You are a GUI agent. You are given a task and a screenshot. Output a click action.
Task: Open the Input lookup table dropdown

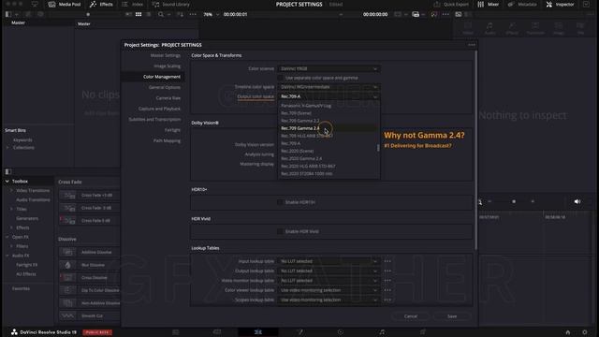pyautogui.click(x=329, y=261)
